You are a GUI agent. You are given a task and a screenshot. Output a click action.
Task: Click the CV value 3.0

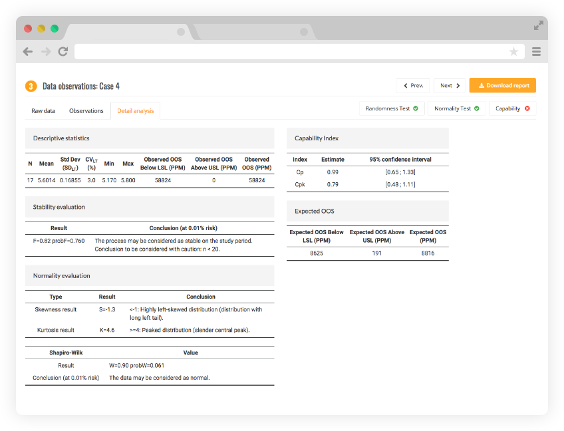(x=91, y=181)
